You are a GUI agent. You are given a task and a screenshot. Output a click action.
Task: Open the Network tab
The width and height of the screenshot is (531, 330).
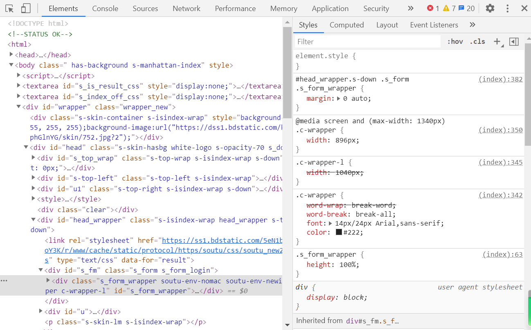point(187,8)
